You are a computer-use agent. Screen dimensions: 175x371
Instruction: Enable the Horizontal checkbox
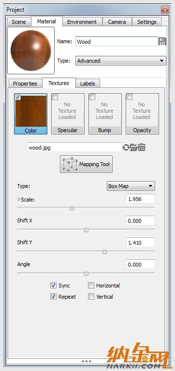tap(91, 286)
